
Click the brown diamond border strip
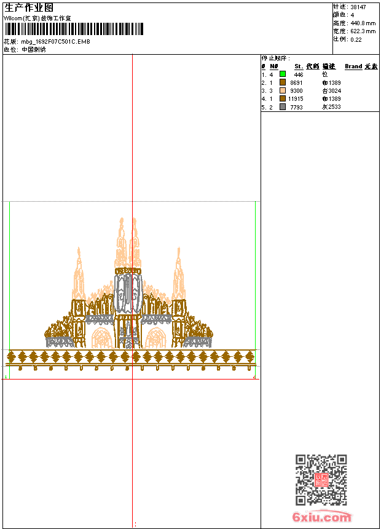tap(130, 357)
